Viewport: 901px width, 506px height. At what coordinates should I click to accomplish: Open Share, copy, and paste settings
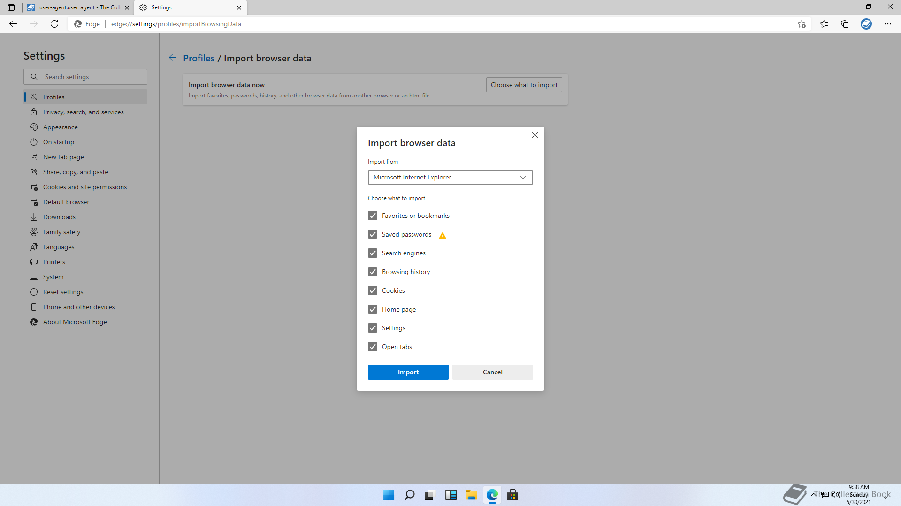coord(85,172)
